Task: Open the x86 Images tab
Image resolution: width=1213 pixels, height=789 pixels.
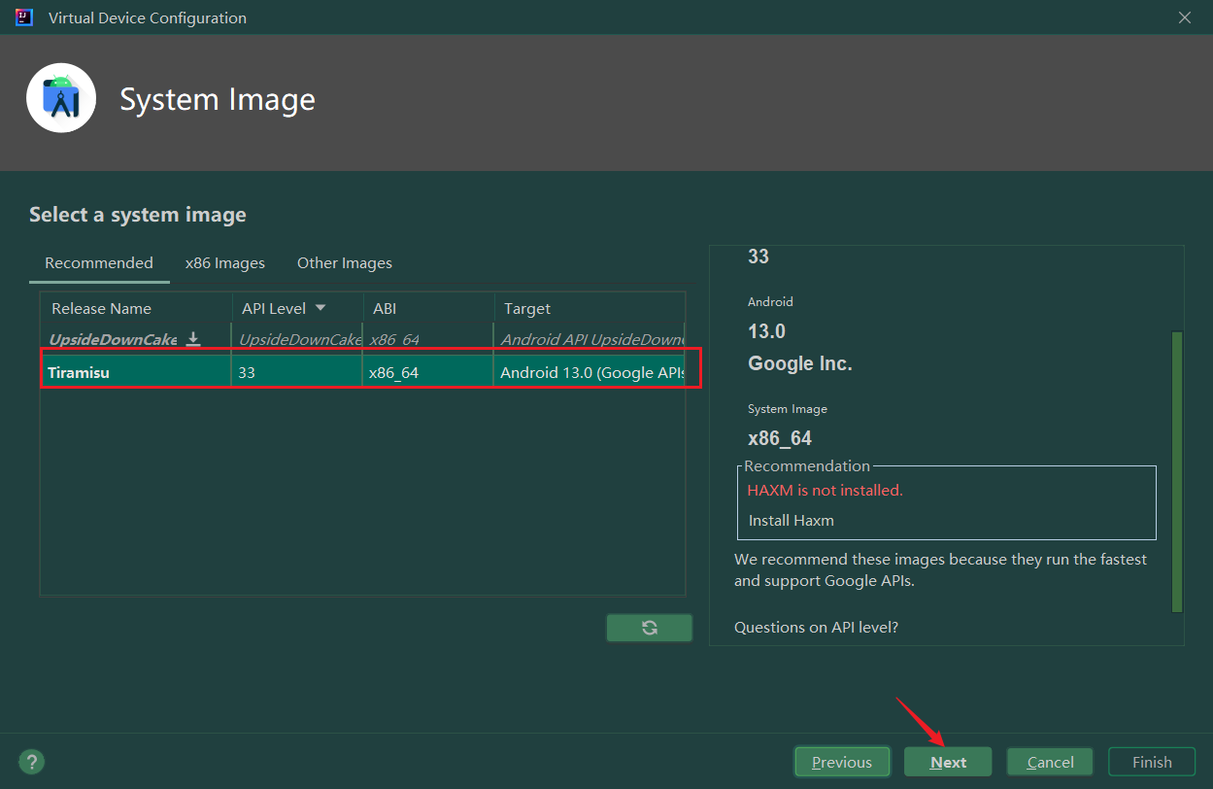Action: tap(225, 263)
